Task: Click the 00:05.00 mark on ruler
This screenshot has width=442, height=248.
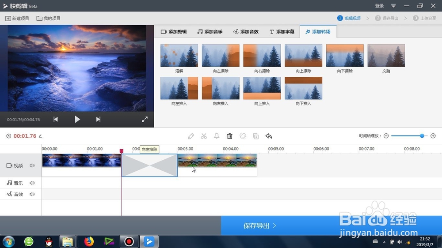Action: [276, 149]
